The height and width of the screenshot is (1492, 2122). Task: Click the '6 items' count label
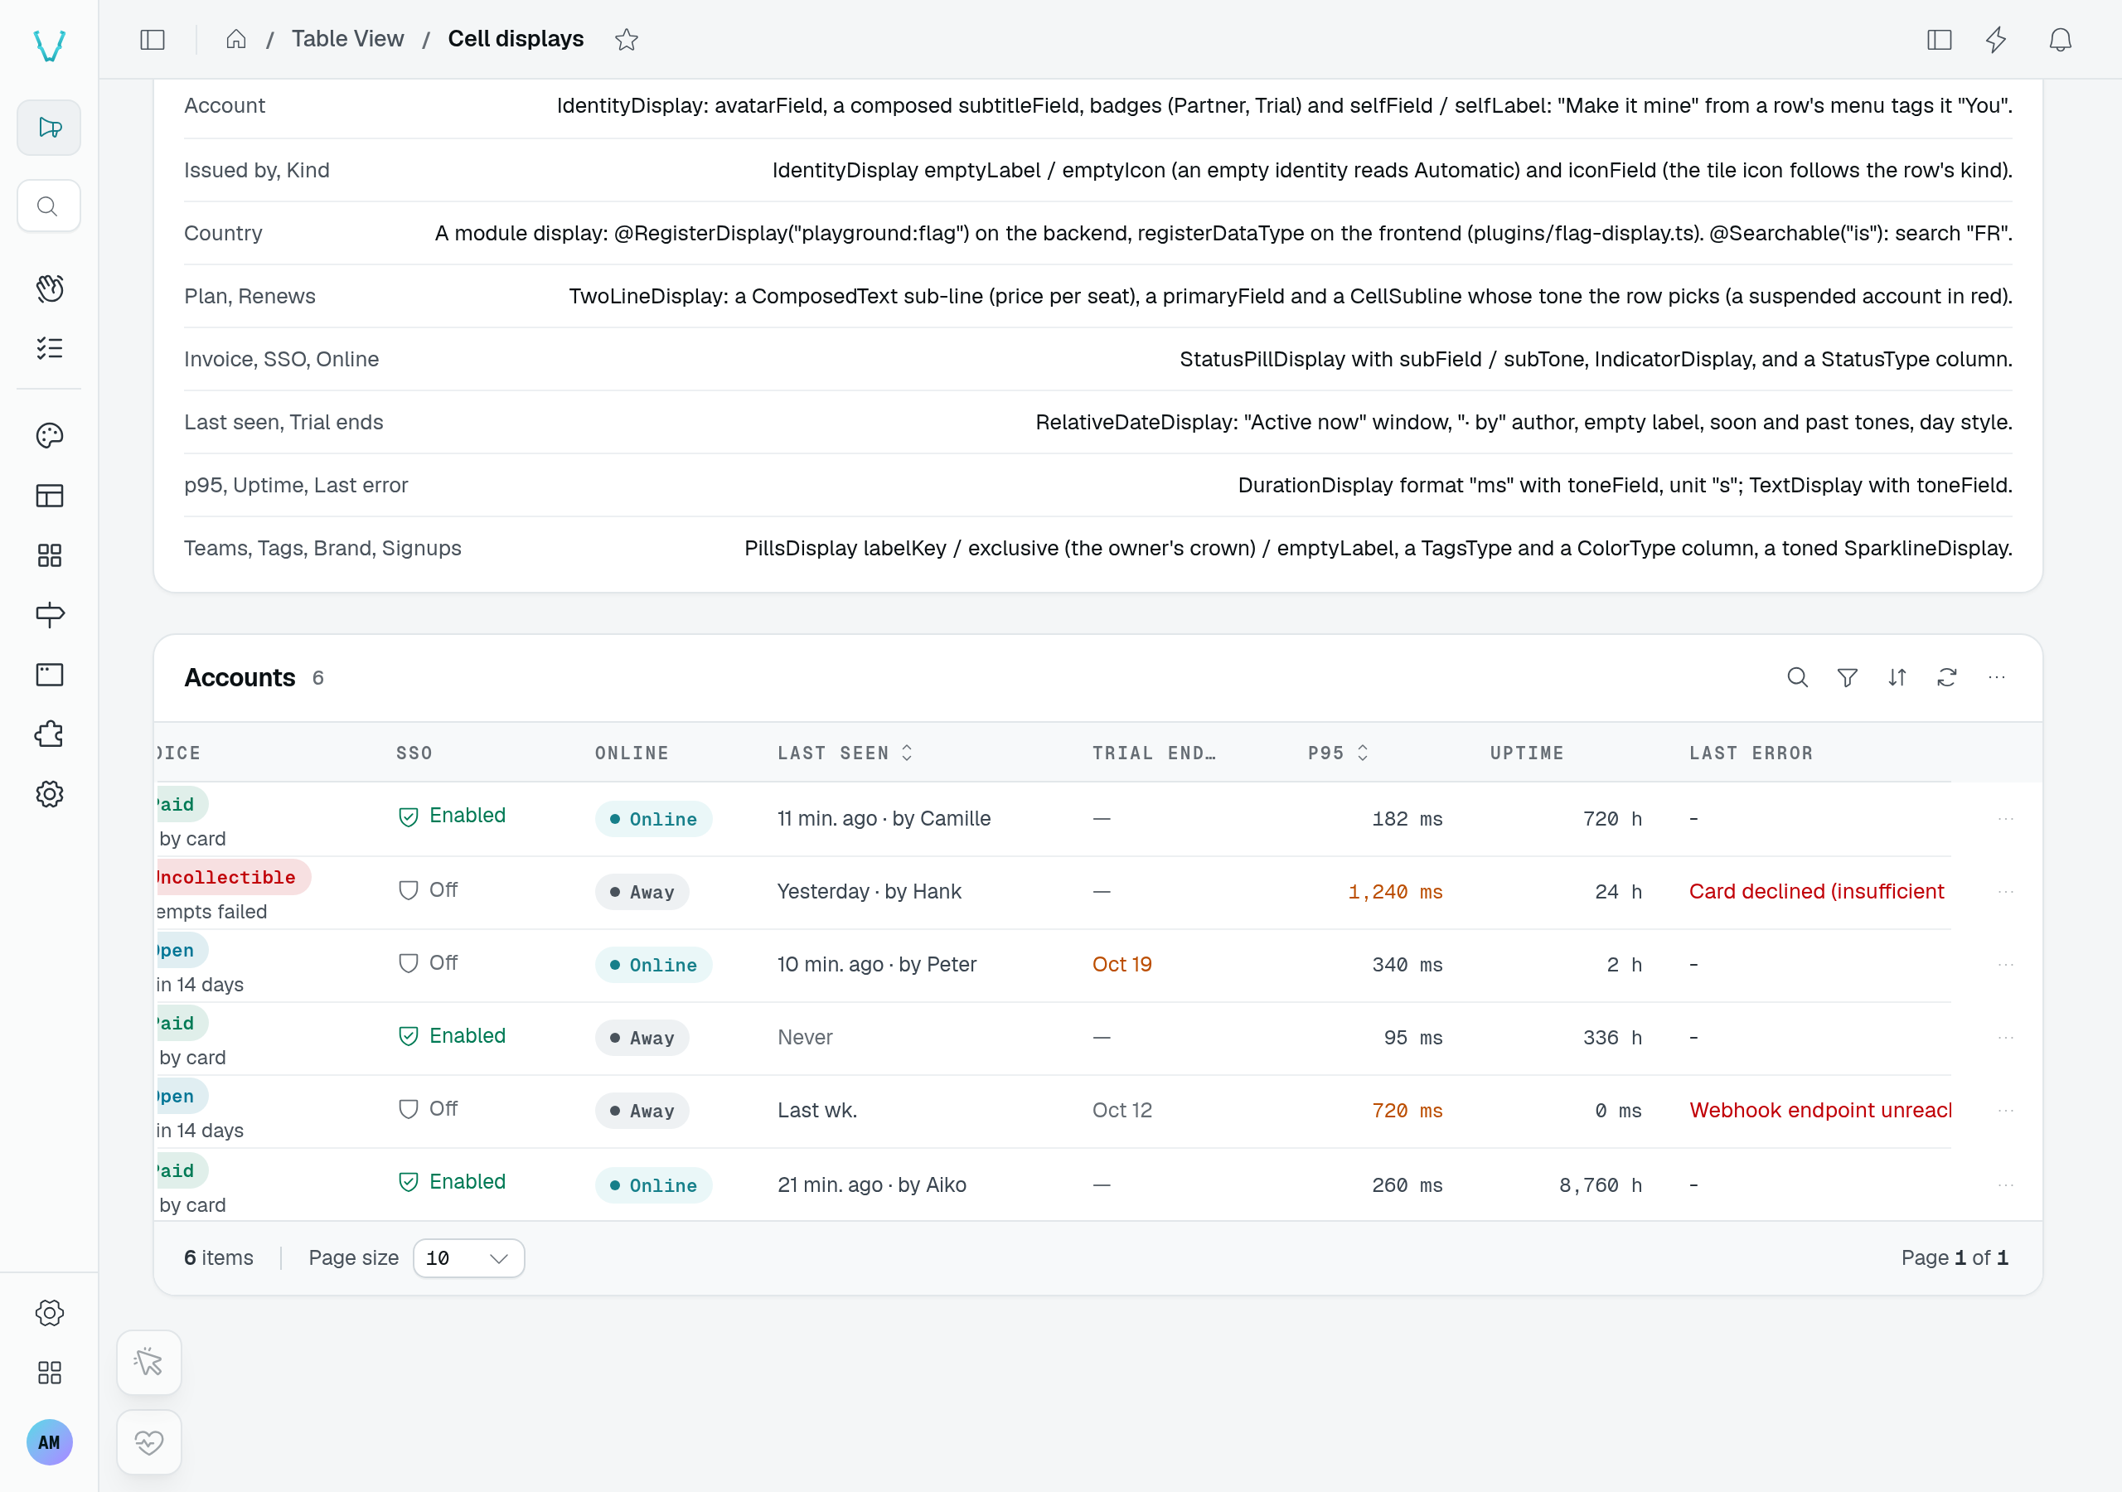pyautogui.click(x=218, y=1258)
